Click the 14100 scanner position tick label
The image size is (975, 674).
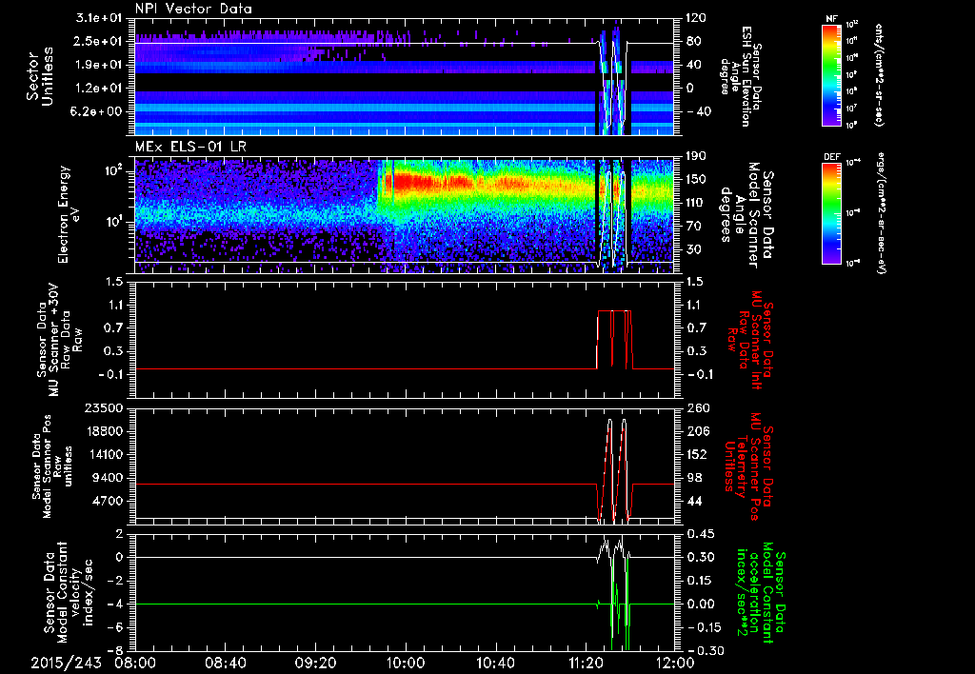107,454
